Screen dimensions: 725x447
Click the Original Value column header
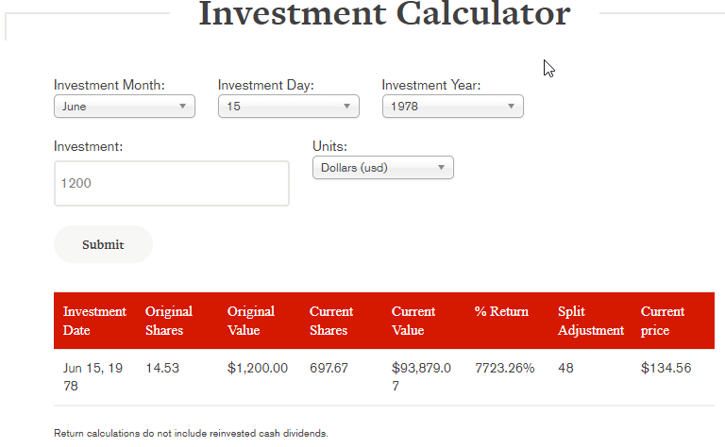coord(251,321)
